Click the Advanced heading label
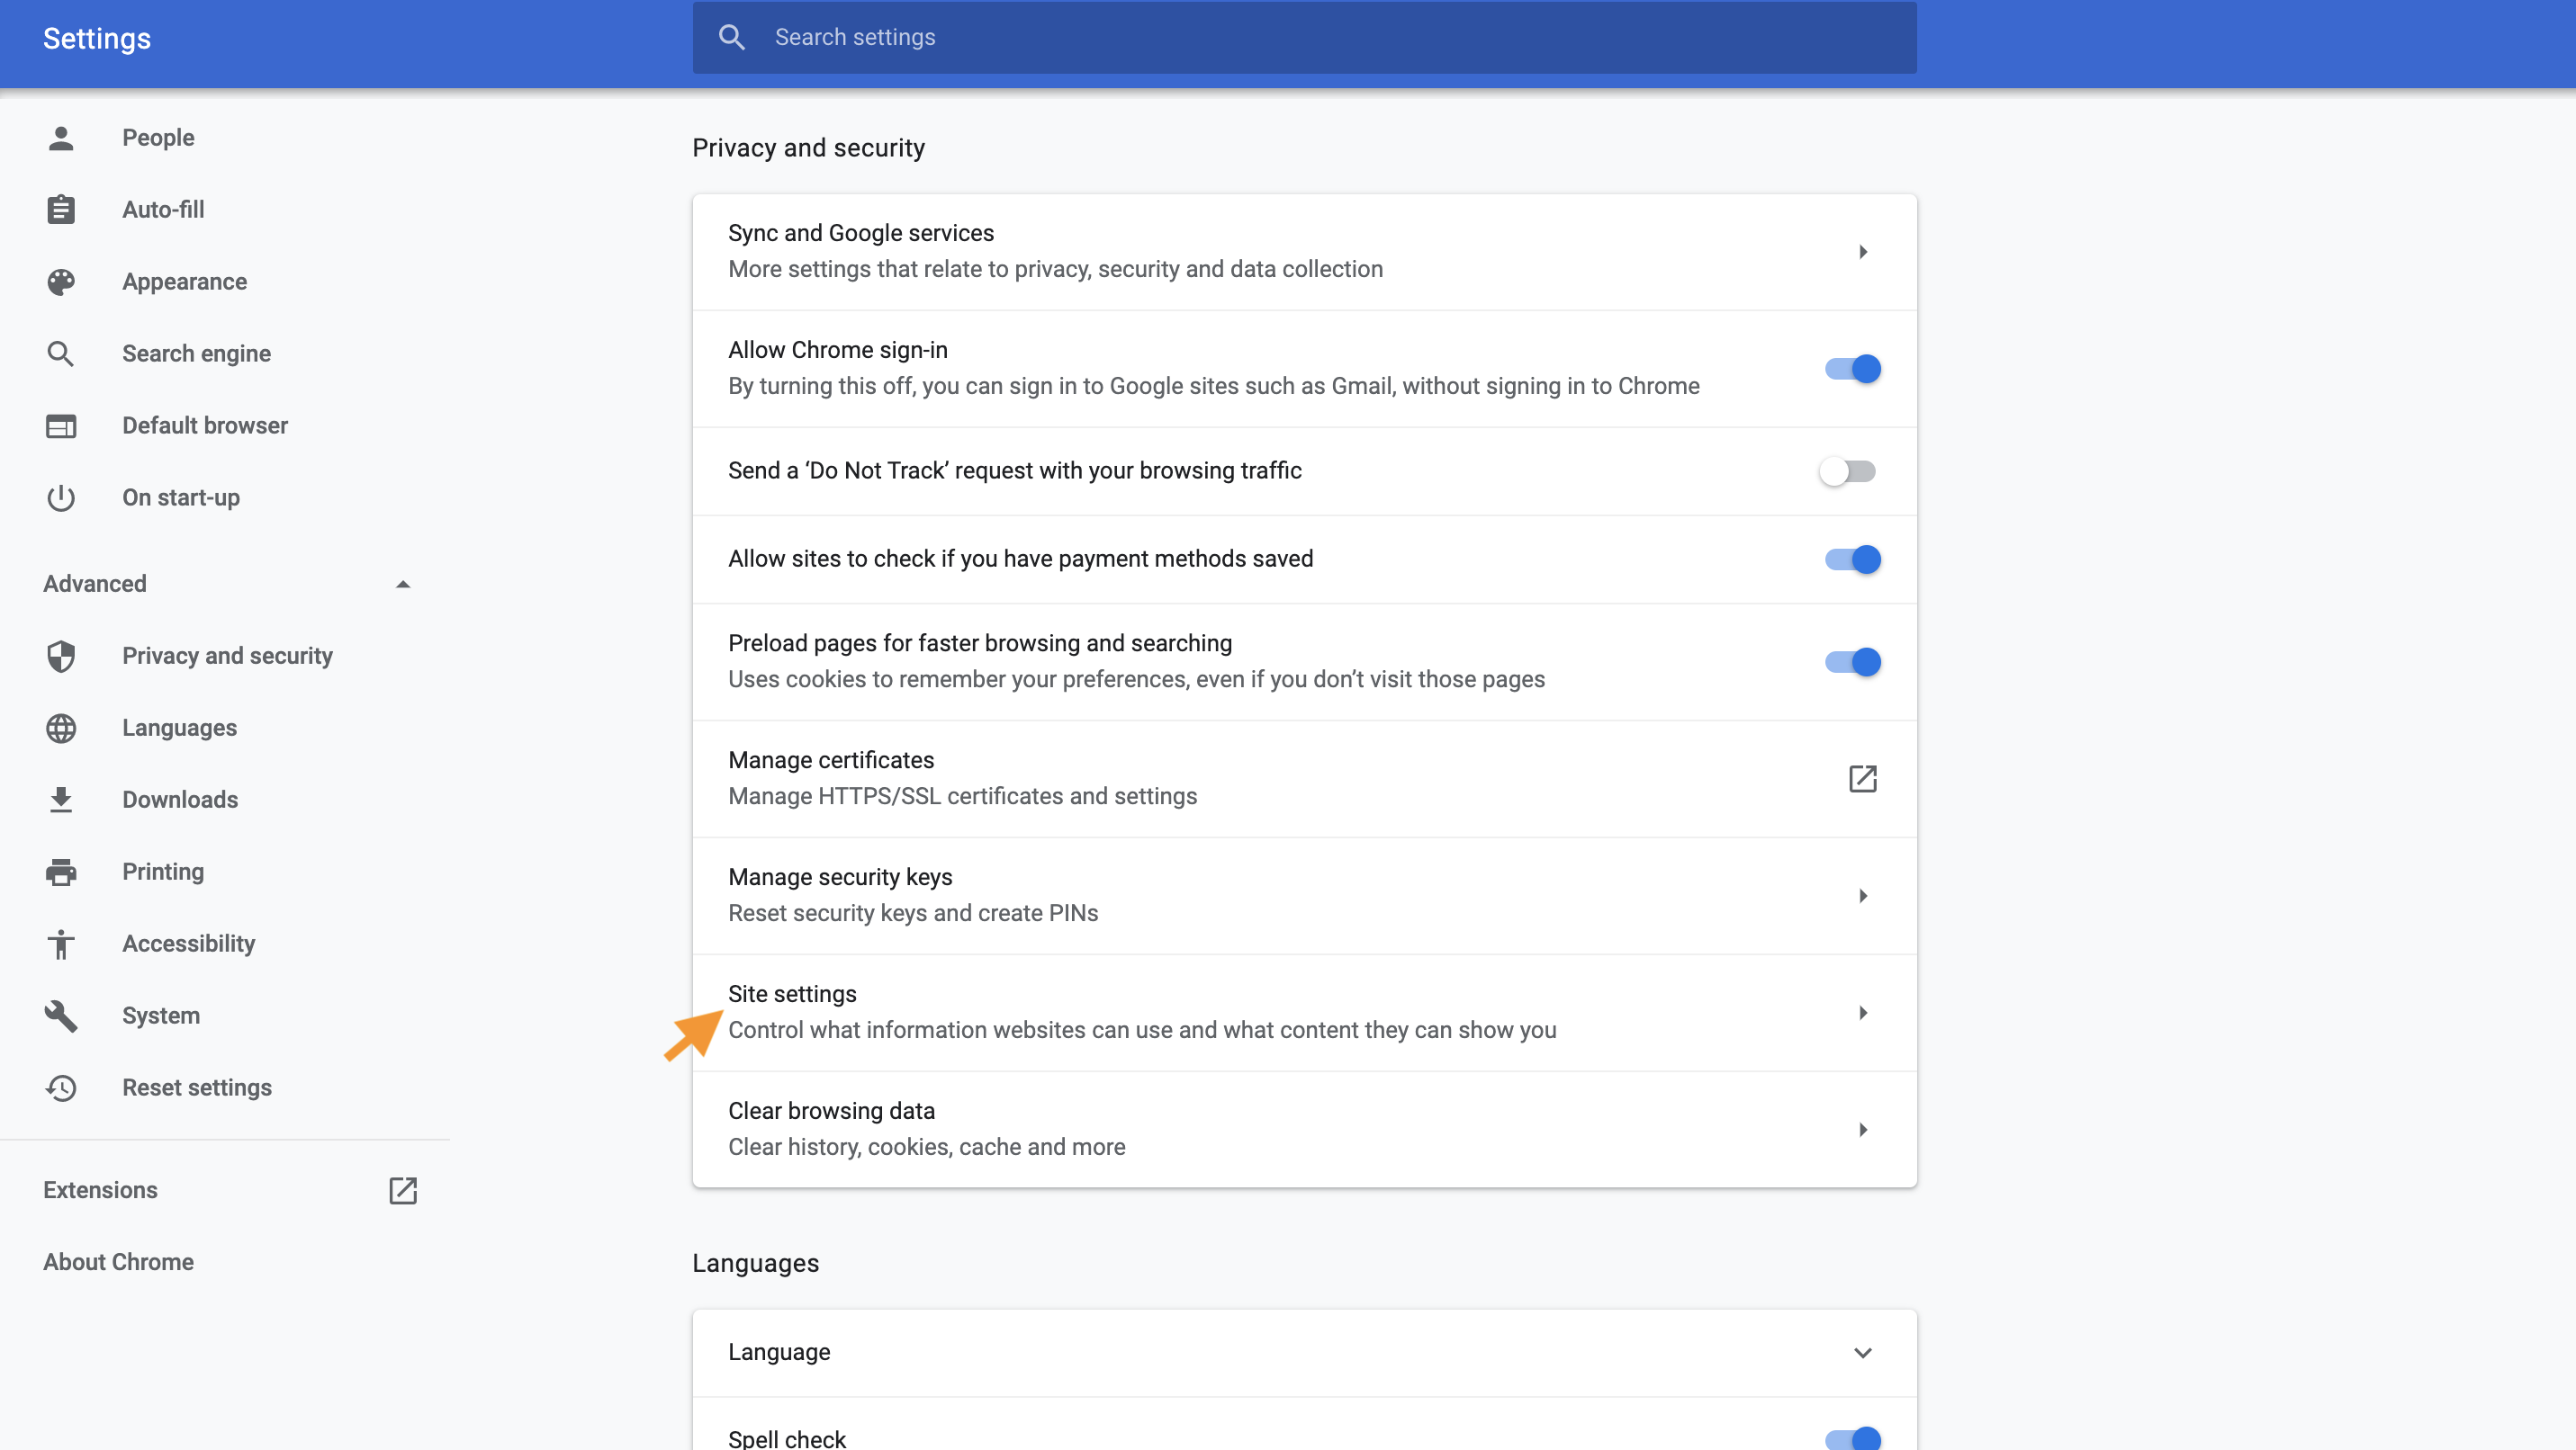2576x1450 pixels. coord(94,584)
